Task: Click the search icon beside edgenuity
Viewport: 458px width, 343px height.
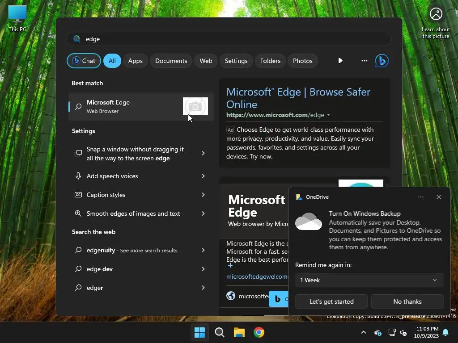Action: tap(78, 250)
